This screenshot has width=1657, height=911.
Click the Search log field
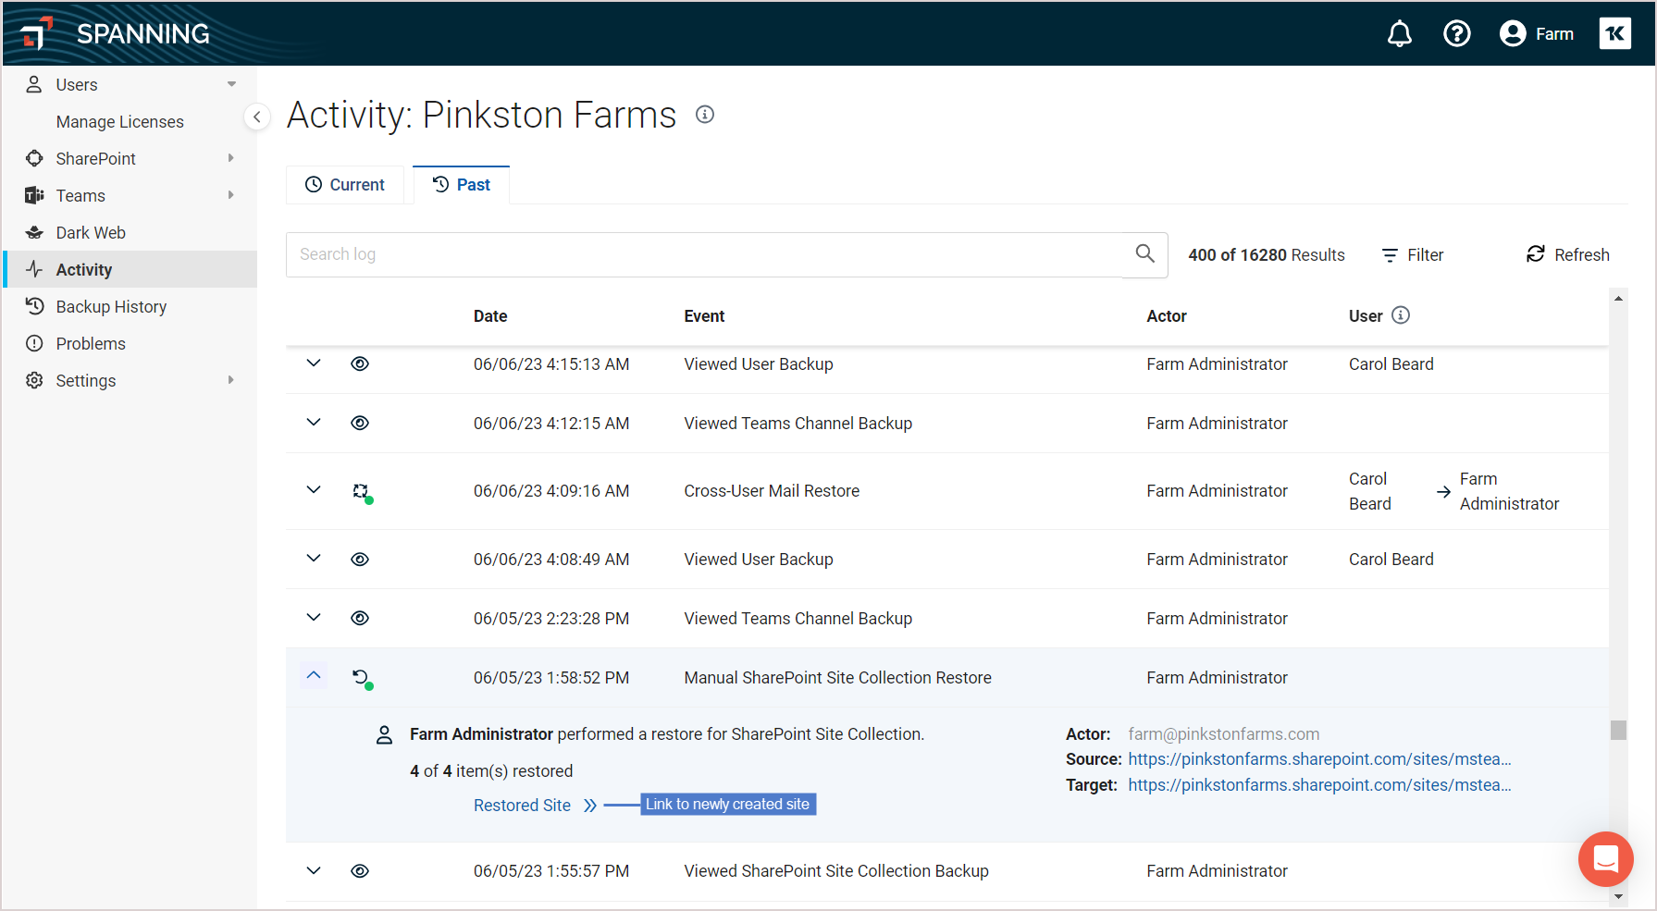(x=705, y=254)
